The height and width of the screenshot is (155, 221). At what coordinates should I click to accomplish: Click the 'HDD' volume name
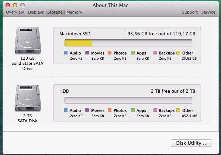(x=64, y=91)
